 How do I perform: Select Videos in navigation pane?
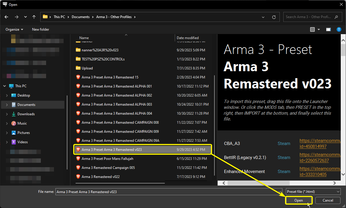pos(22,142)
